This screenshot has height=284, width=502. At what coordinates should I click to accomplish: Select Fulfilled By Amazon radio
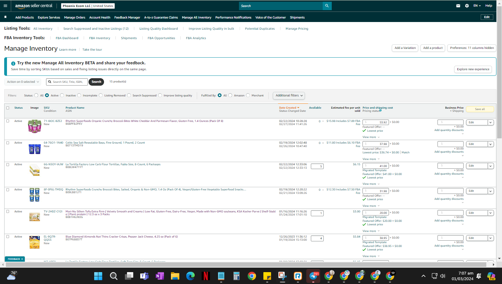[x=230, y=95]
